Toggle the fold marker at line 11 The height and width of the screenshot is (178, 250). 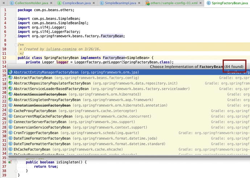tap(16, 53)
